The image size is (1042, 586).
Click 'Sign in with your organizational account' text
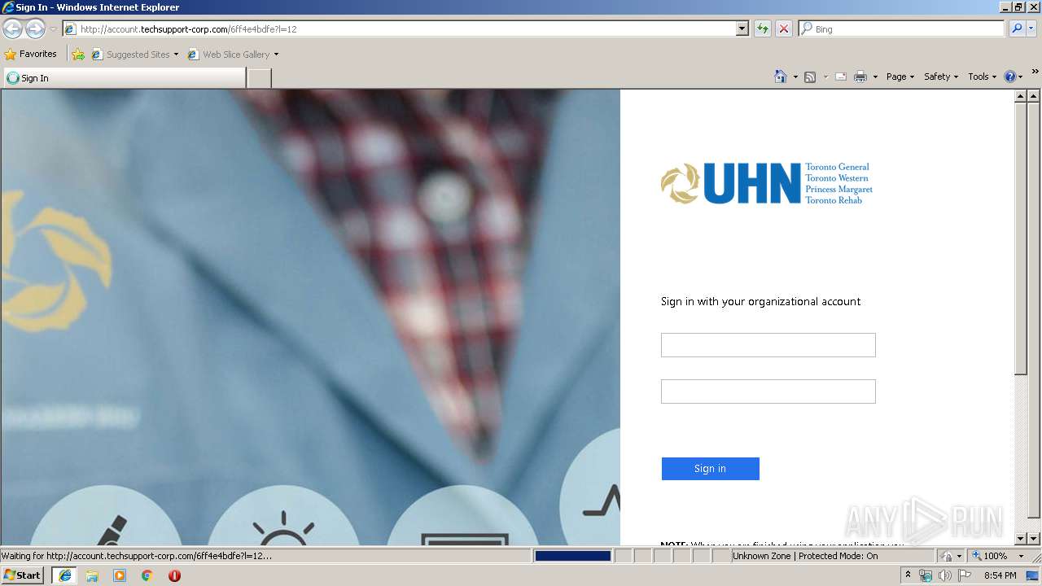(x=760, y=301)
